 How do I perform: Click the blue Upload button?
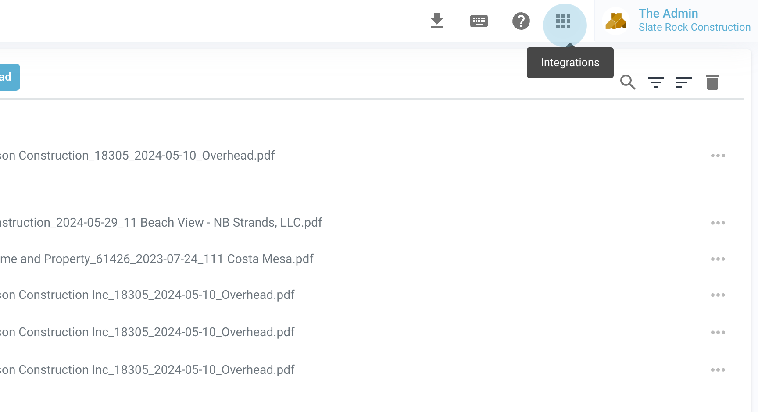click(9, 77)
